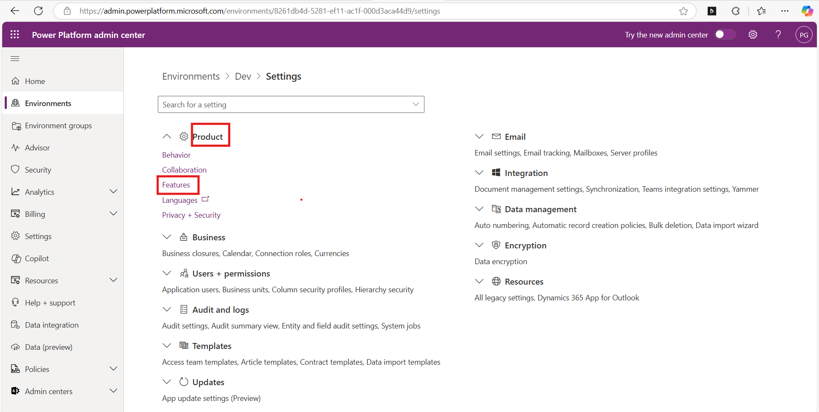Open Copilot from the left navigation
The width and height of the screenshot is (819, 412).
(37, 258)
